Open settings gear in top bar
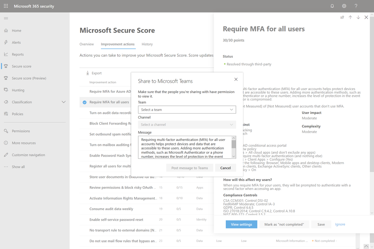The height and width of the screenshot is (249, 374). click(x=344, y=6)
